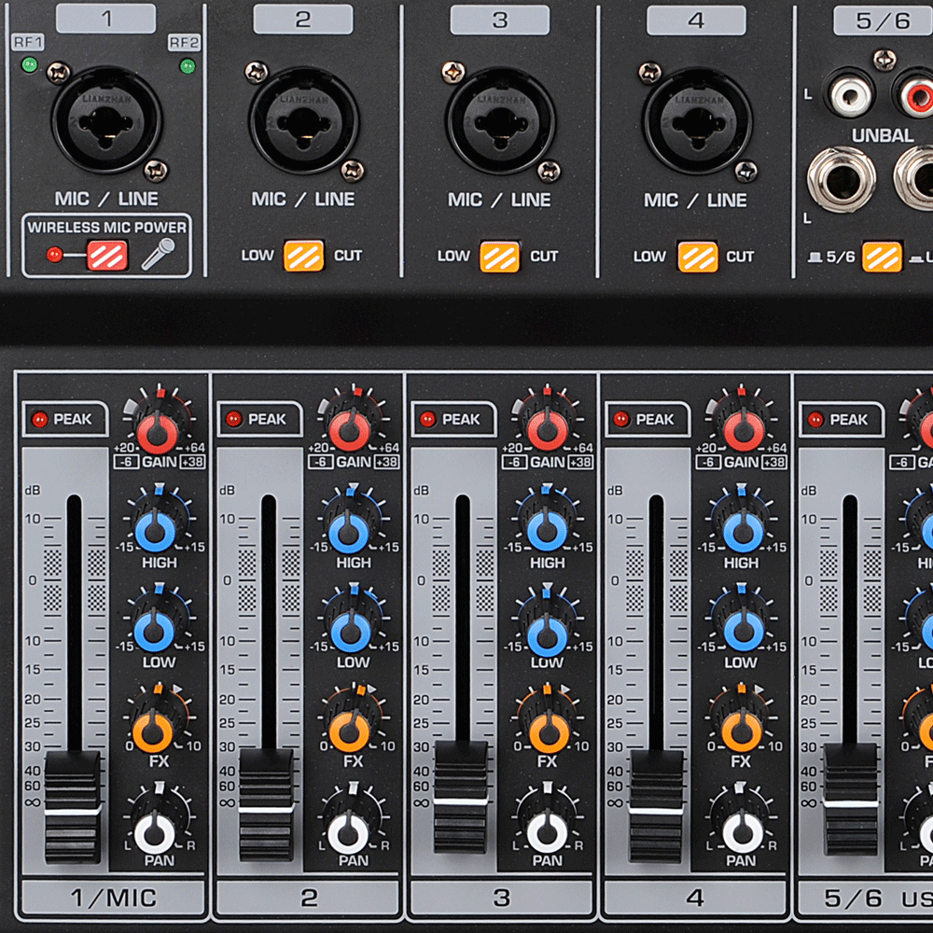Click the green RF2 indicator LED
The image size is (933, 933).
click(x=188, y=65)
